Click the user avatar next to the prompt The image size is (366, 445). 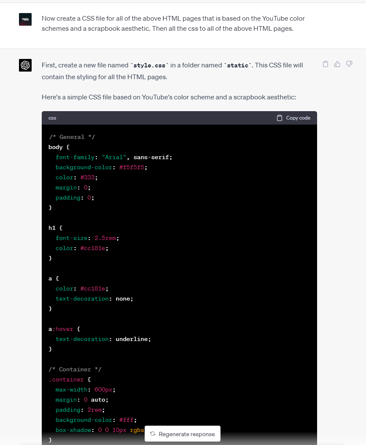coord(25,19)
